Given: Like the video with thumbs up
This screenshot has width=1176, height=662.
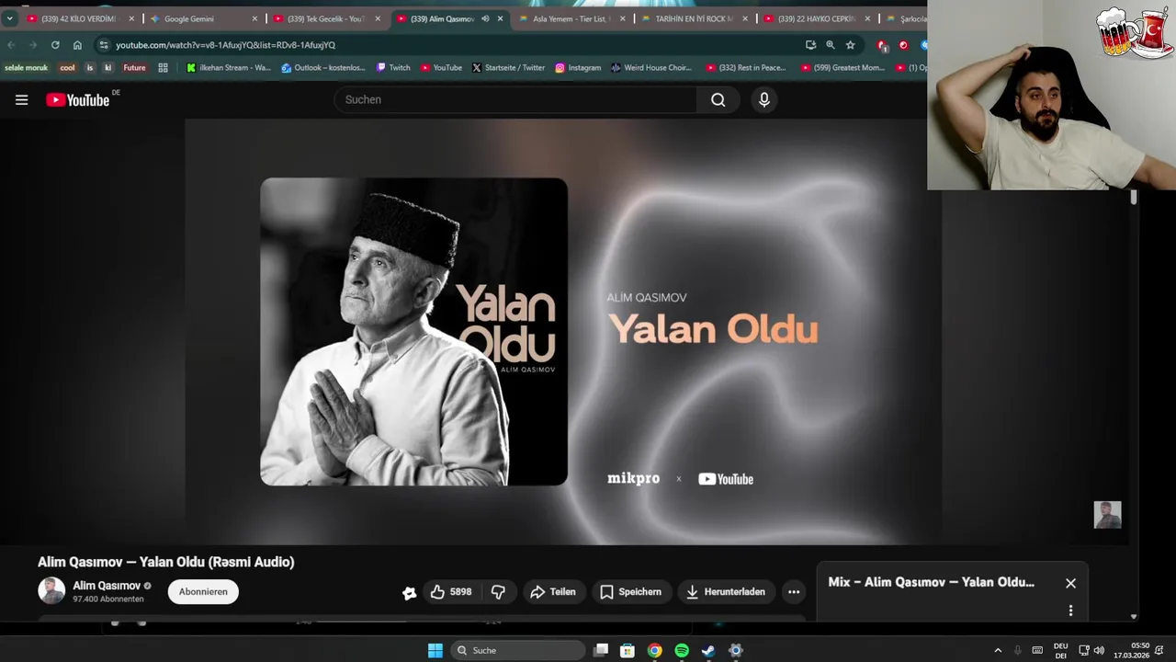Looking at the screenshot, I should coord(451,592).
